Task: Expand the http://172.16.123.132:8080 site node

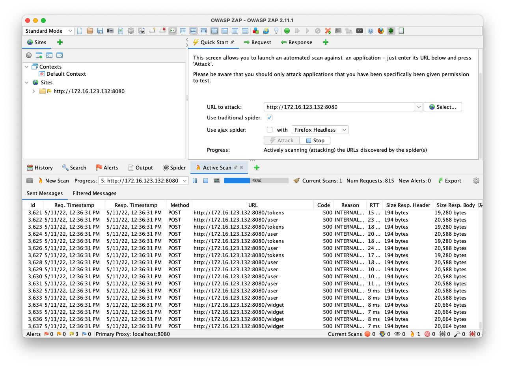Action: 34,91
